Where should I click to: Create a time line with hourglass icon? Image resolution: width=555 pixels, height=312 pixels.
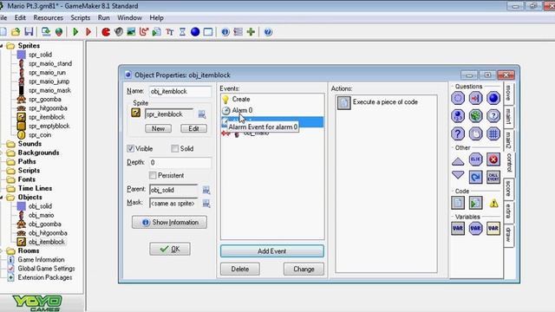(x=182, y=32)
